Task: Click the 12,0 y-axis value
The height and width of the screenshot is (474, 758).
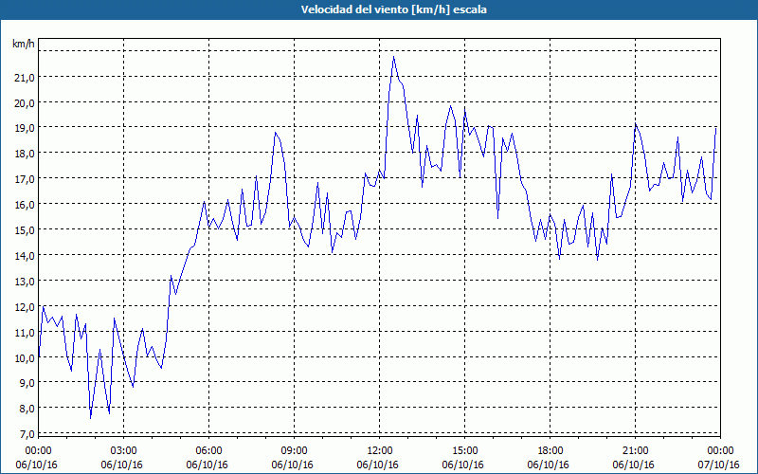Action: pyautogui.click(x=25, y=306)
